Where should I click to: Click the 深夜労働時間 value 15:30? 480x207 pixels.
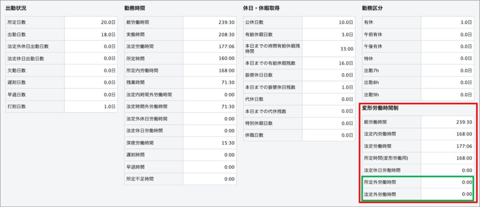[x=226, y=143]
